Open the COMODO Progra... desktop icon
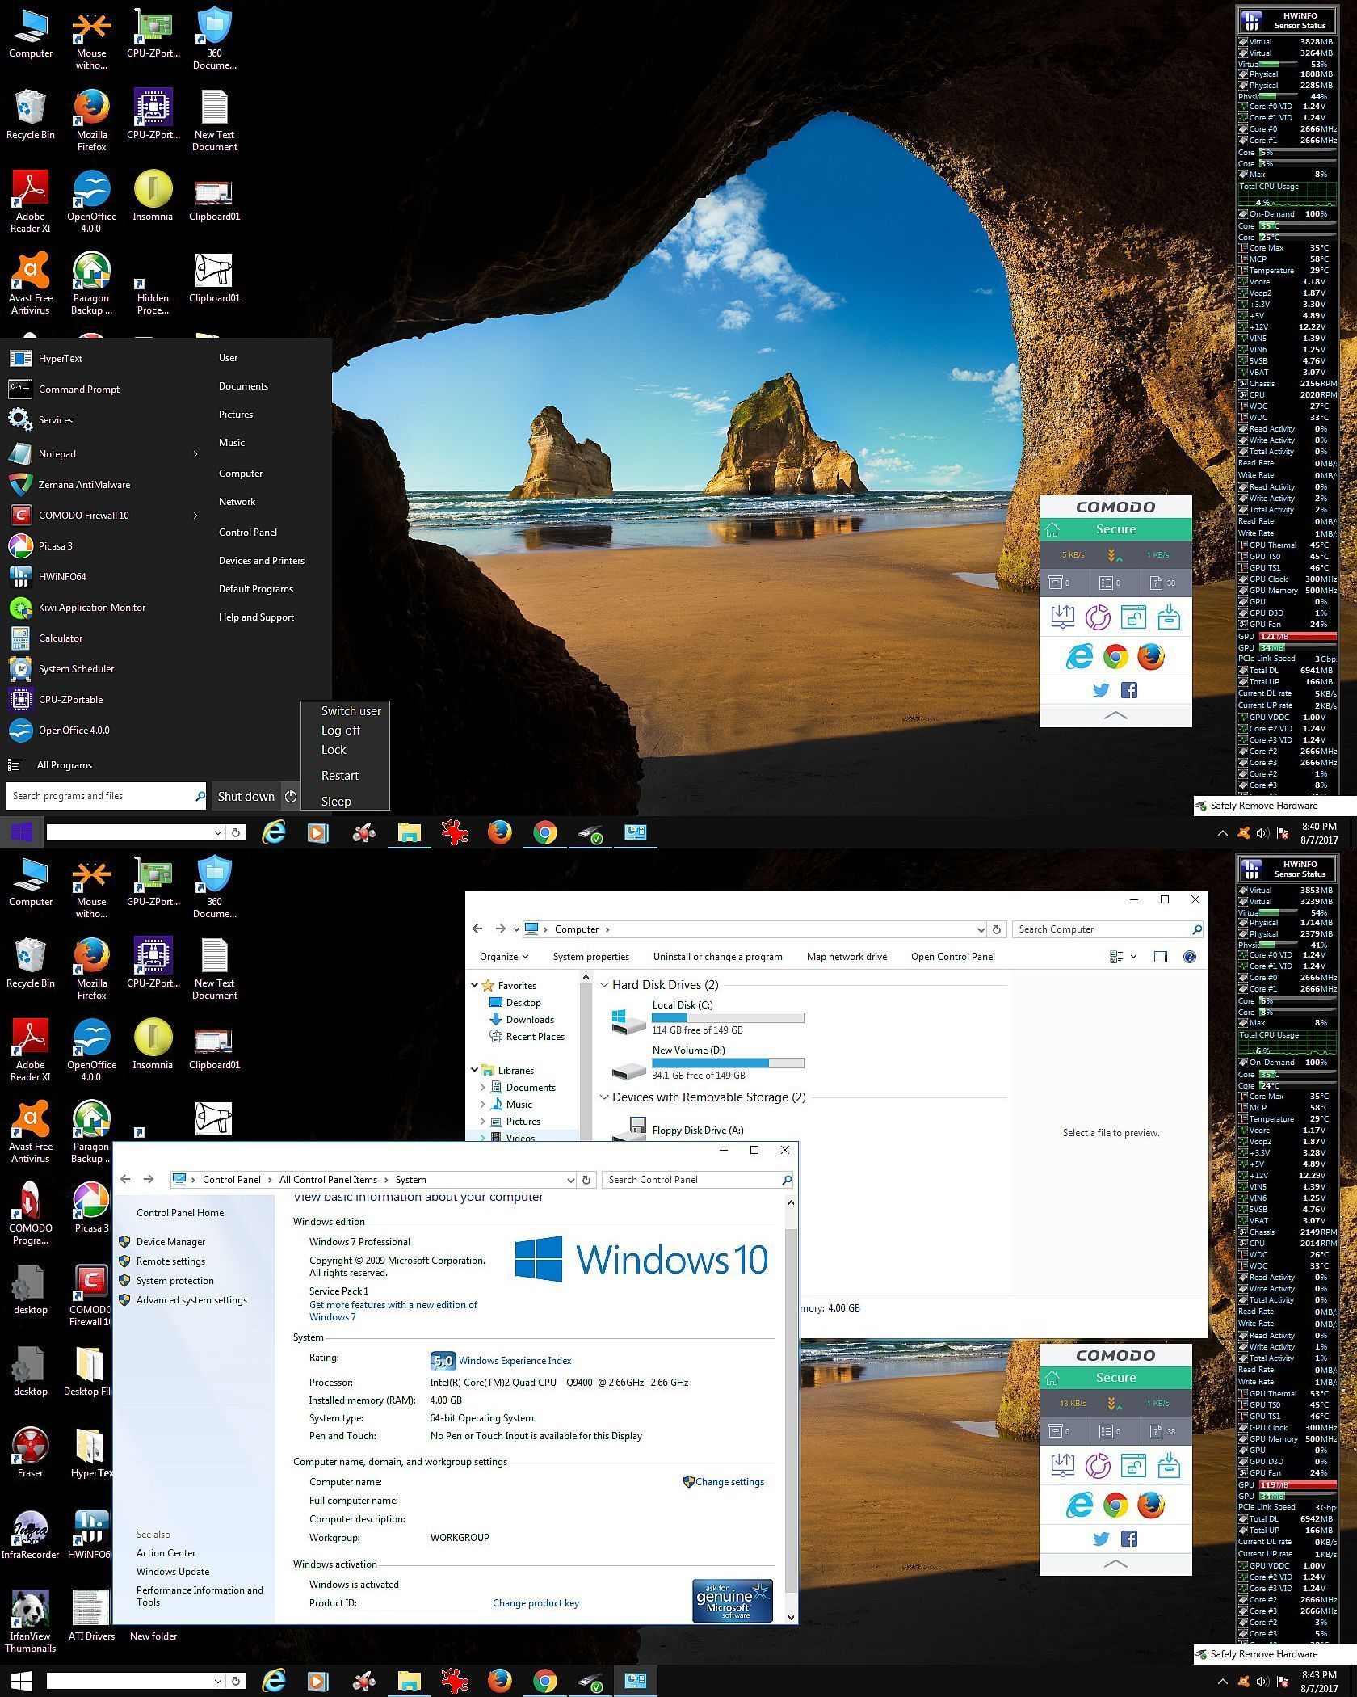 (x=30, y=1213)
